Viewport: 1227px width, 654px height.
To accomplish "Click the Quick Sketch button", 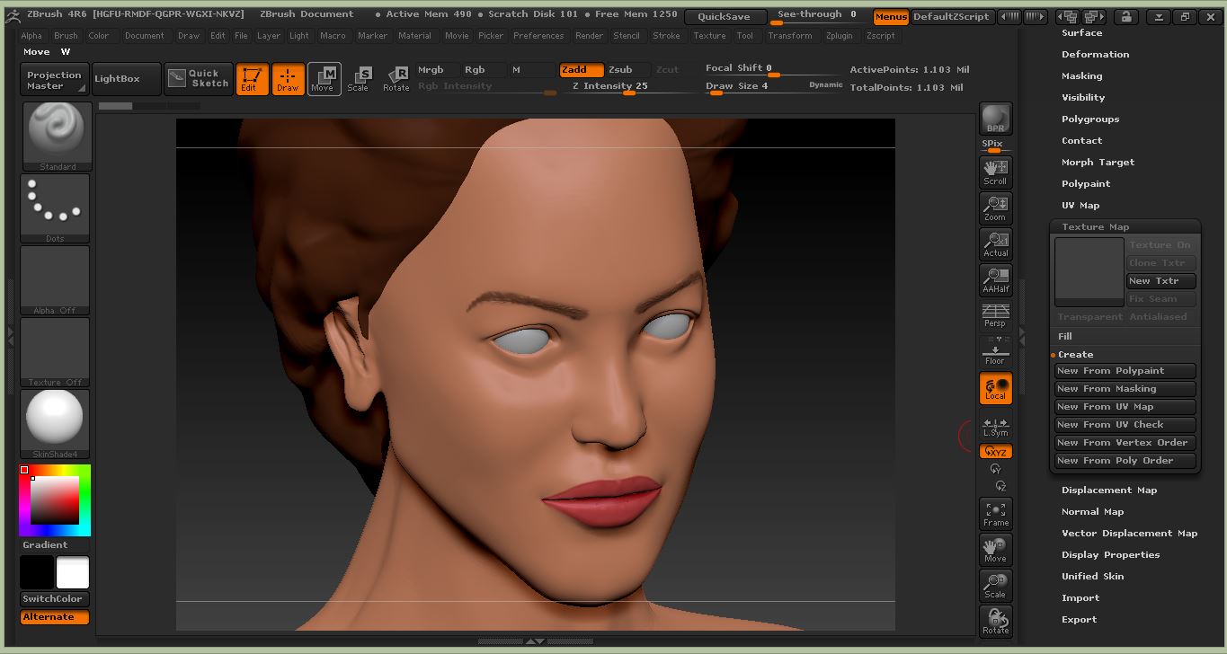I will tap(199, 79).
